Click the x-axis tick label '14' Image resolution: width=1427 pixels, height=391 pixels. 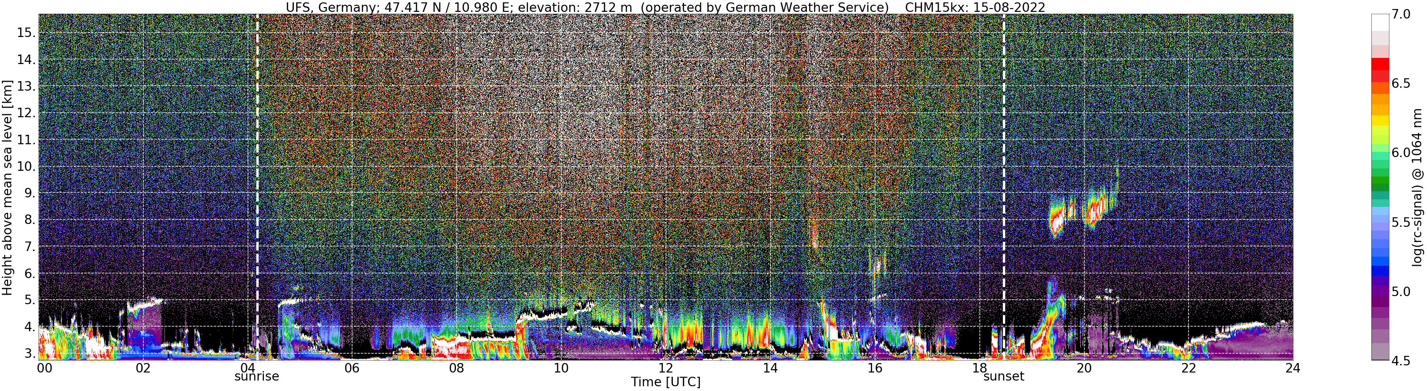tap(770, 368)
